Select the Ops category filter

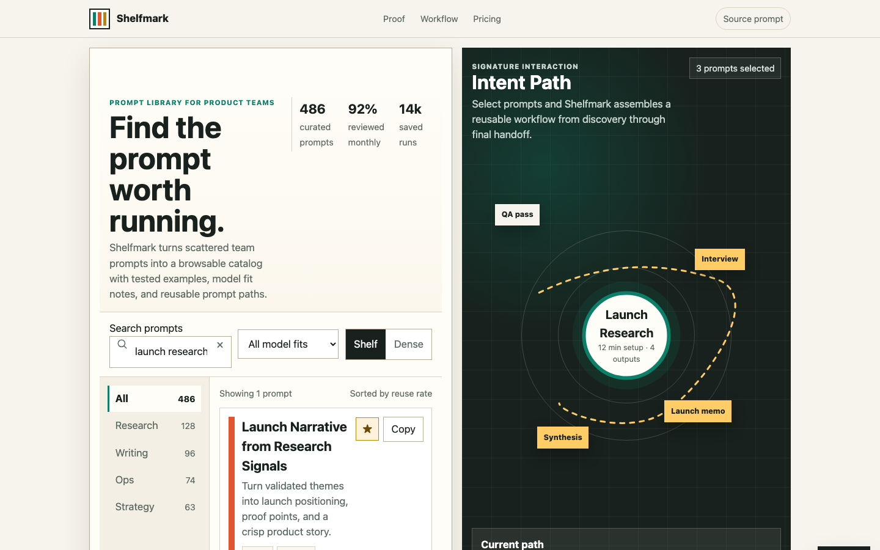pyautogui.click(x=155, y=480)
